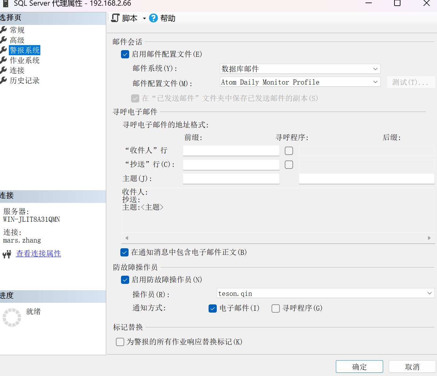
Task: Cancel the dialog with 取消
Action: (412, 367)
